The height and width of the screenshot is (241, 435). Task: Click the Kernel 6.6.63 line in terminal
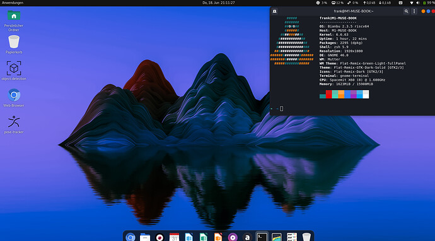334,35
